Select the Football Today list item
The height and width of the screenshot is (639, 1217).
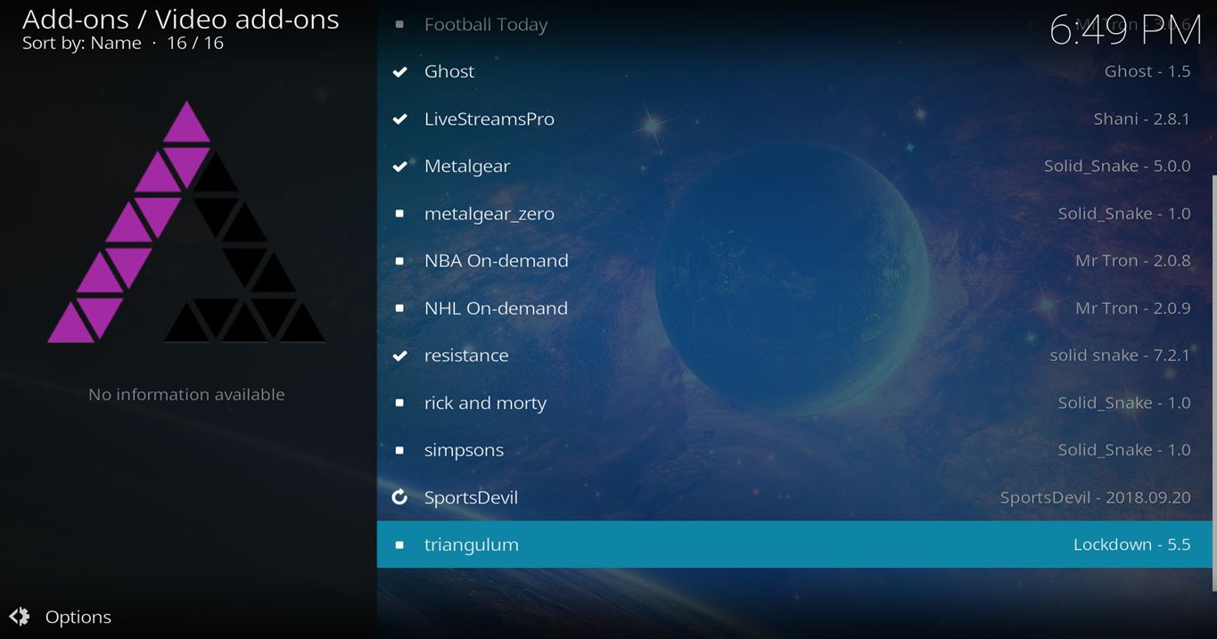pyautogui.click(x=486, y=25)
